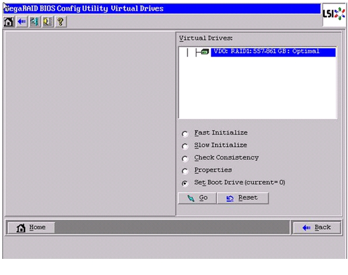Viewport: 348px width, 275px height.
Task: Select VD0: RAID1: 557.861 GB: Optimal
Action: coord(273,52)
